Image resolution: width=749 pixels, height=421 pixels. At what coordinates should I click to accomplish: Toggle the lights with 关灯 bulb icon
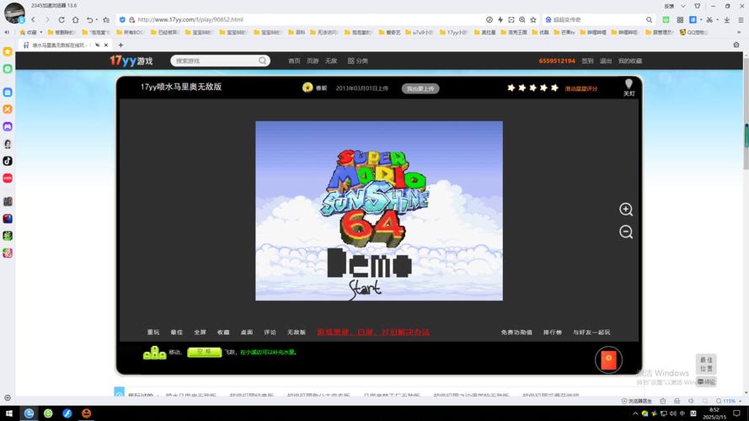(x=629, y=88)
